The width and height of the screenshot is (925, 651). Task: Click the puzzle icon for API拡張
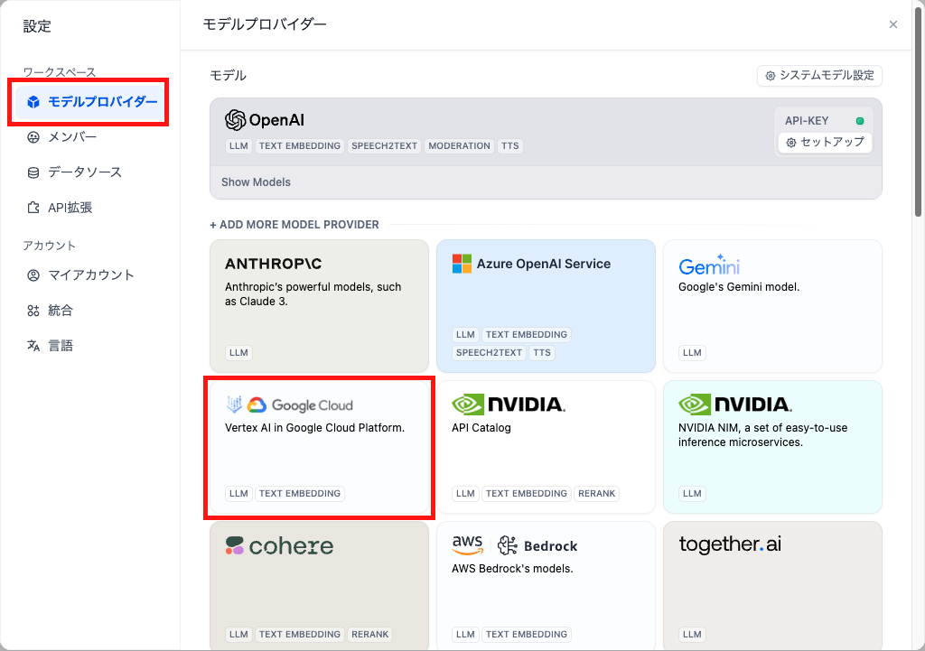[33, 208]
